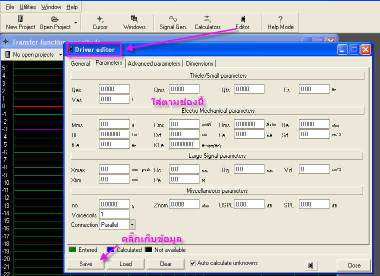The image size is (380, 276).
Task: Launch the Signal Gen. tool
Action: point(173,23)
